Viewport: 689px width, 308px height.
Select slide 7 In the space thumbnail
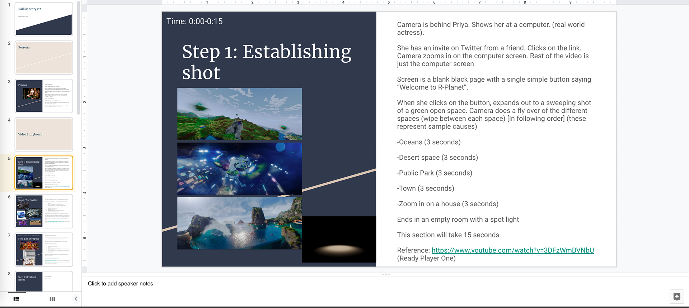coord(44,250)
